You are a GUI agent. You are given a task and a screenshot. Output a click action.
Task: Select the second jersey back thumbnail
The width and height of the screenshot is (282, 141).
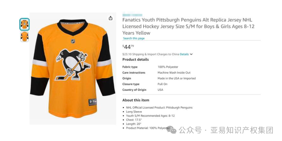[x=24, y=37]
